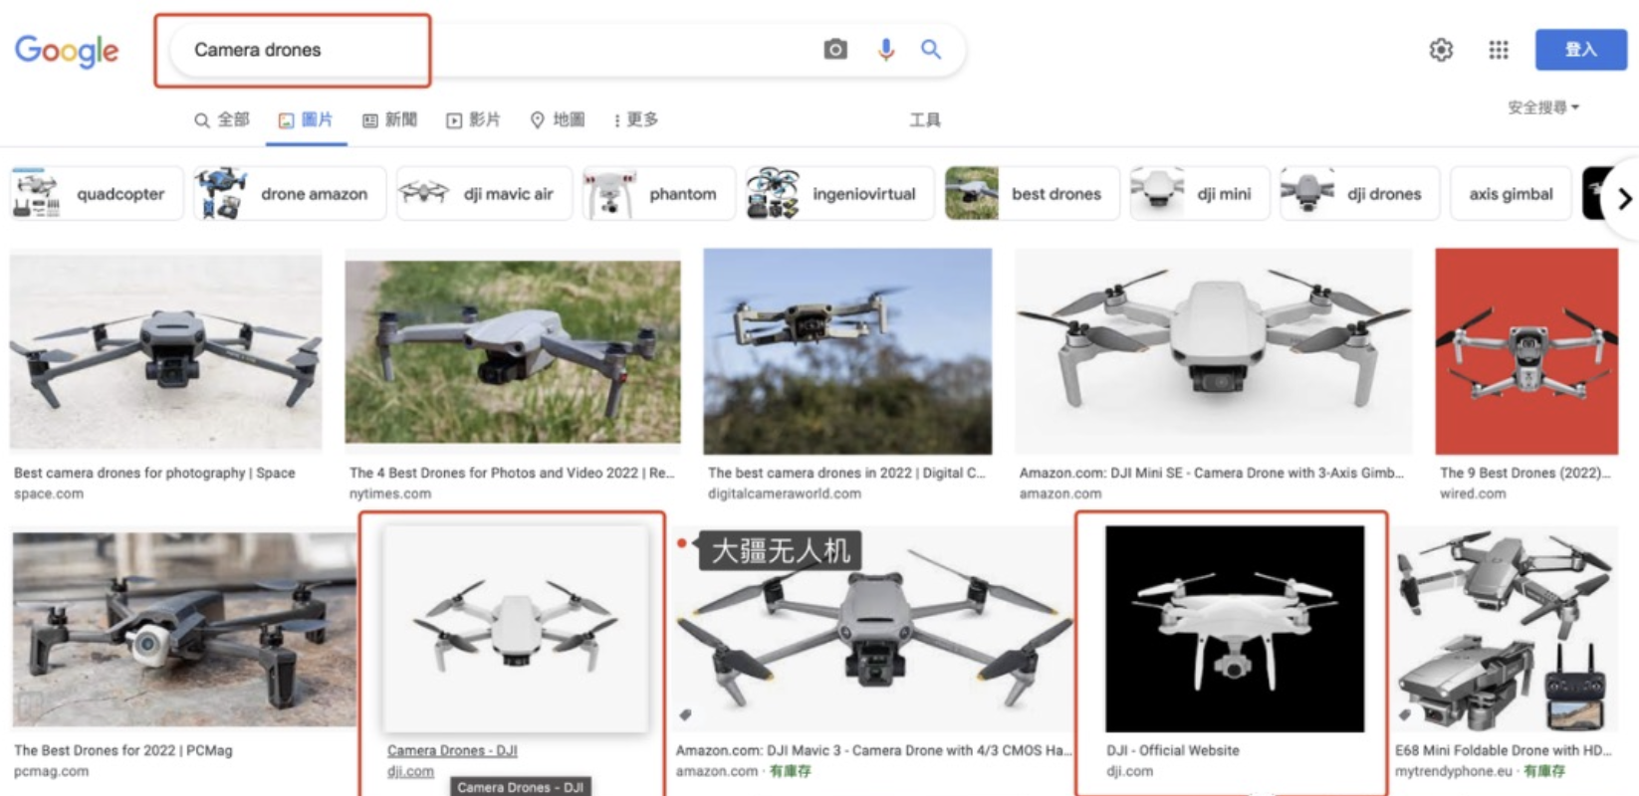
Task: Open the wired.com red background image
Action: pyautogui.click(x=1526, y=351)
